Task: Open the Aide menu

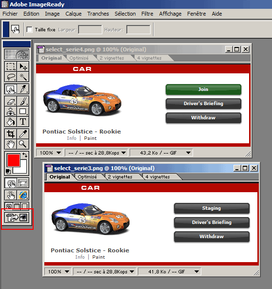Action: [217, 14]
